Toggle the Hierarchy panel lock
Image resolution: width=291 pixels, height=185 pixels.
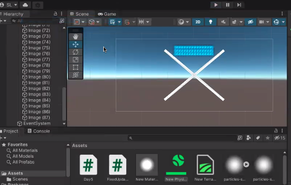55,14
